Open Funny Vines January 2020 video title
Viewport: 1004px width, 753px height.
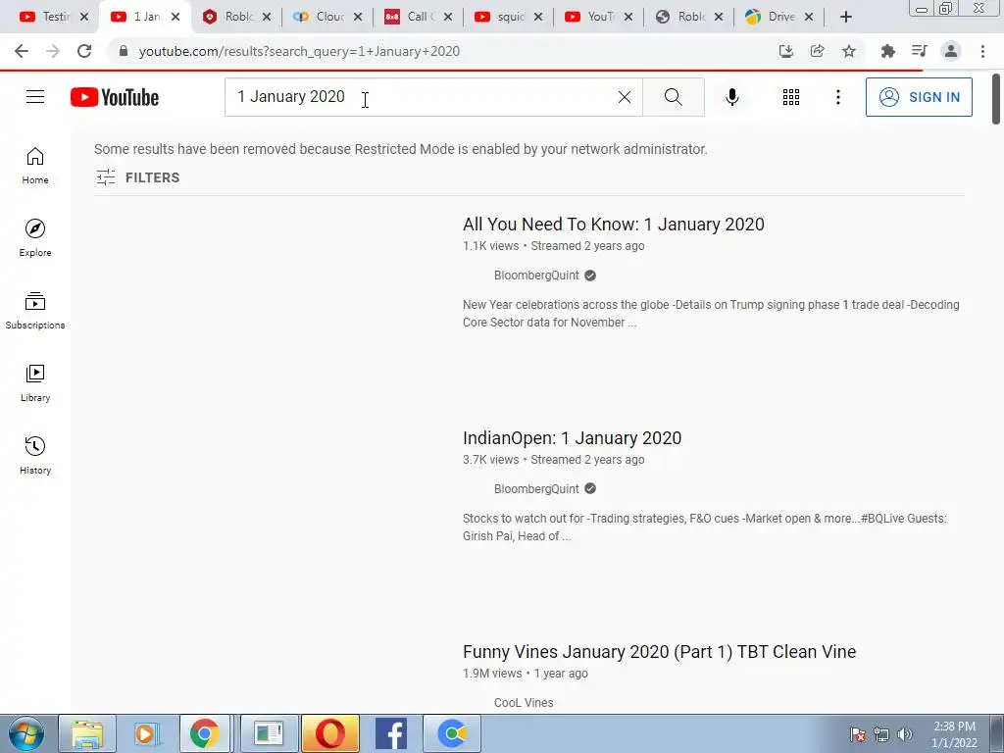tap(659, 652)
